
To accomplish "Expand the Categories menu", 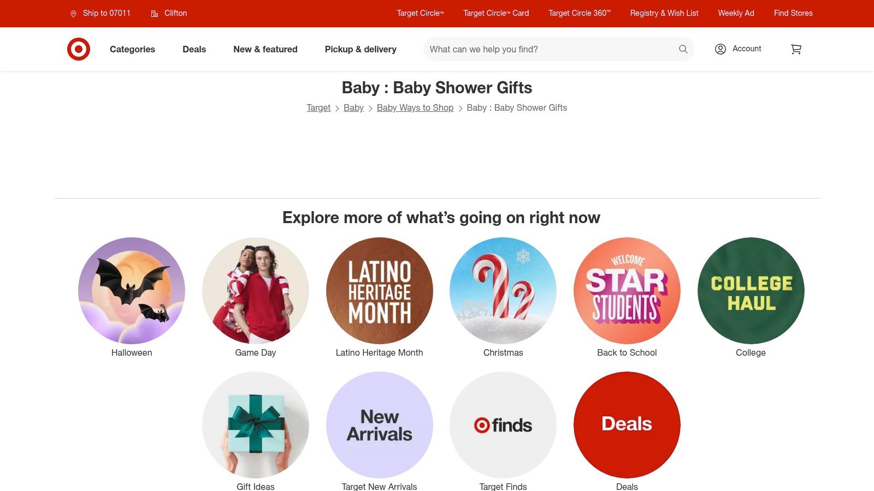I will [132, 49].
